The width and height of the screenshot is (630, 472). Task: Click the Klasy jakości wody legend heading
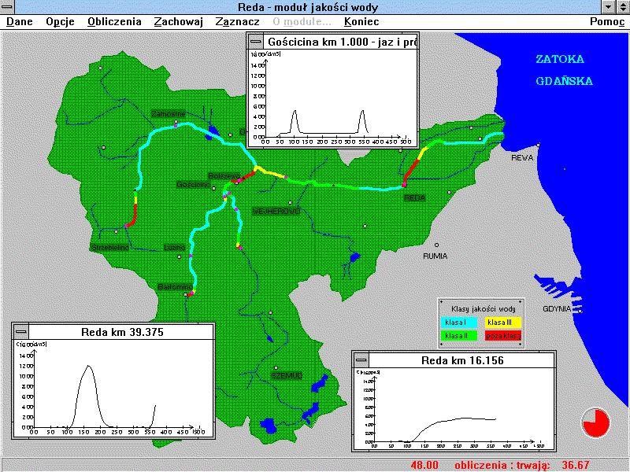pos(484,308)
